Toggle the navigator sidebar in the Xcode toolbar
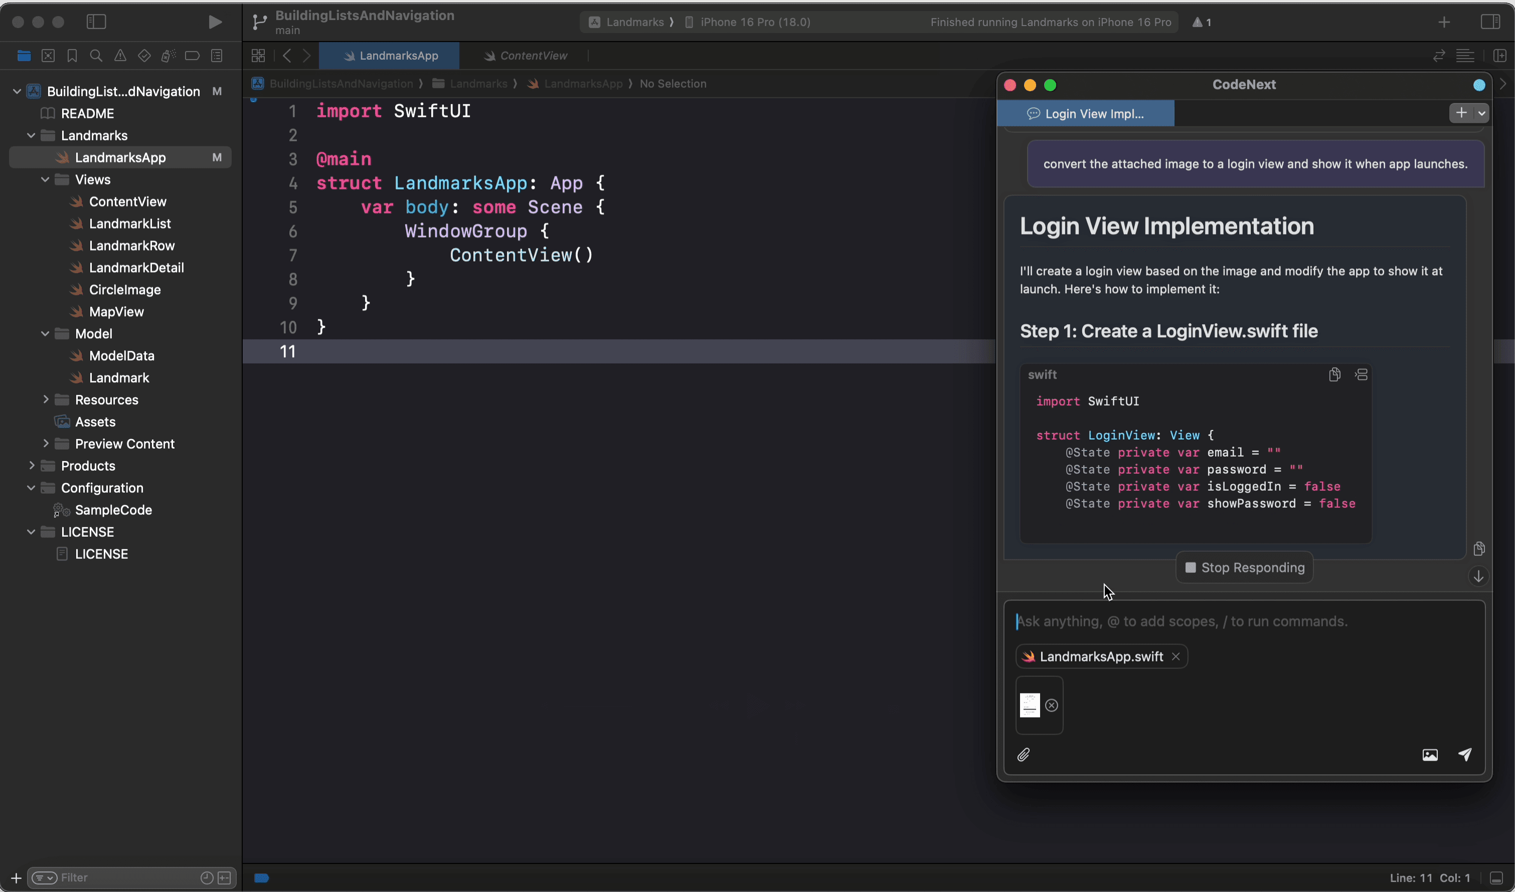This screenshot has width=1515, height=892. pyautogui.click(x=96, y=22)
